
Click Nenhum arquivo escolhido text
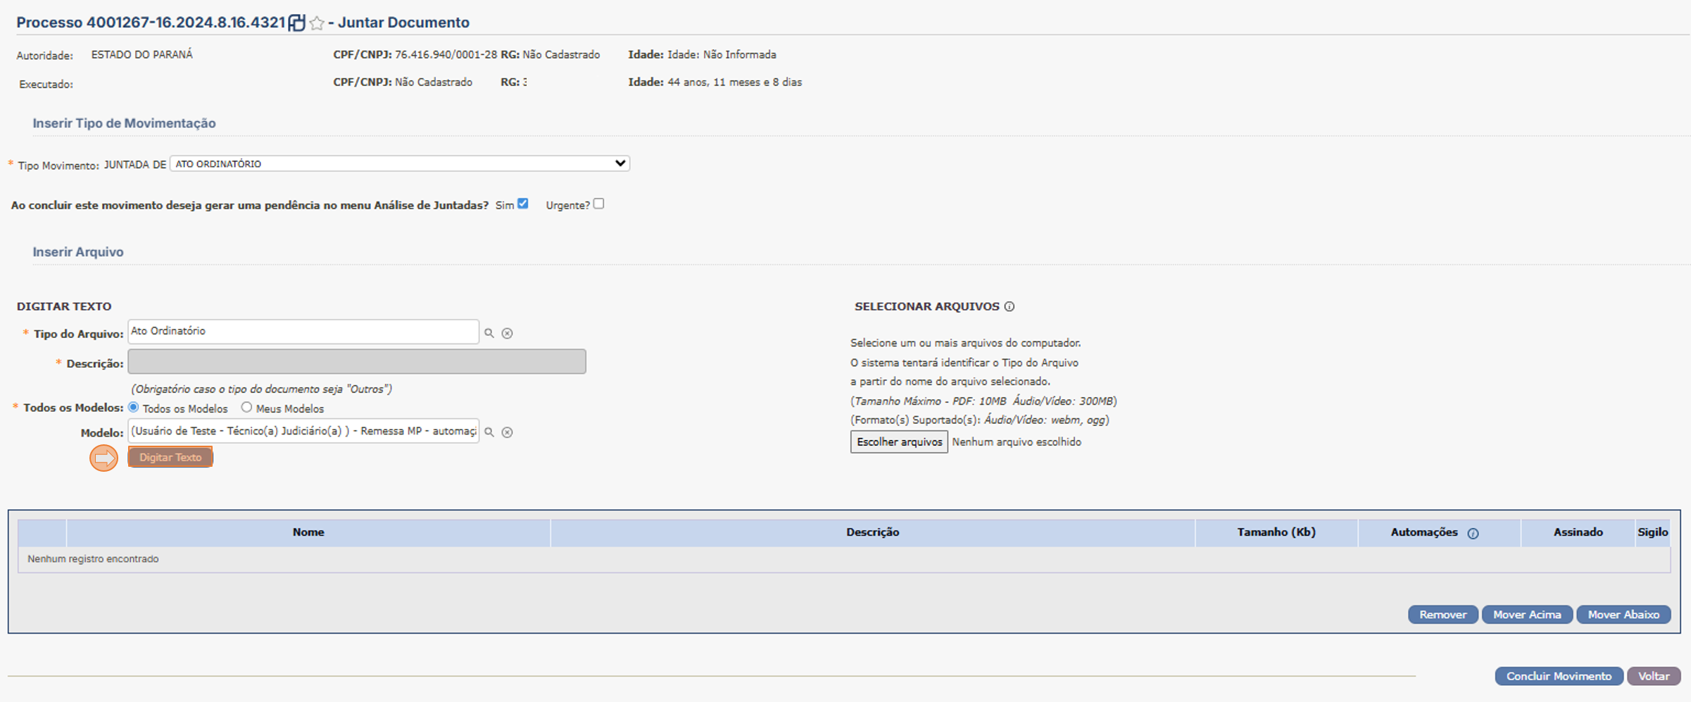[1017, 441]
